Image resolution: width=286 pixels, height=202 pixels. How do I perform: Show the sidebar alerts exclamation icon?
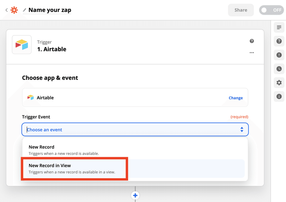279,55
